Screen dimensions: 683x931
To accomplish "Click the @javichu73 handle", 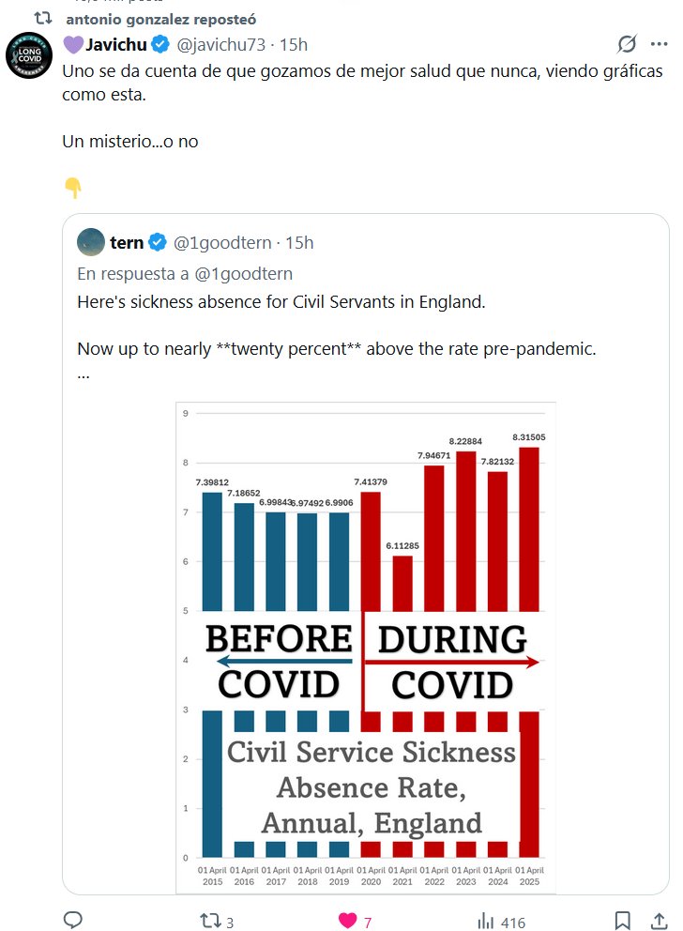I will pyautogui.click(x=220, y=44).
